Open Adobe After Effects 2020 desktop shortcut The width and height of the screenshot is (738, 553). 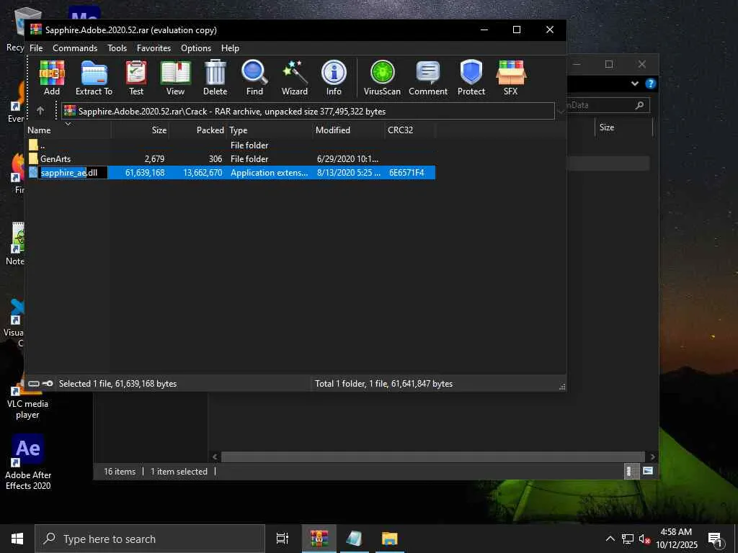pos(28,462)
